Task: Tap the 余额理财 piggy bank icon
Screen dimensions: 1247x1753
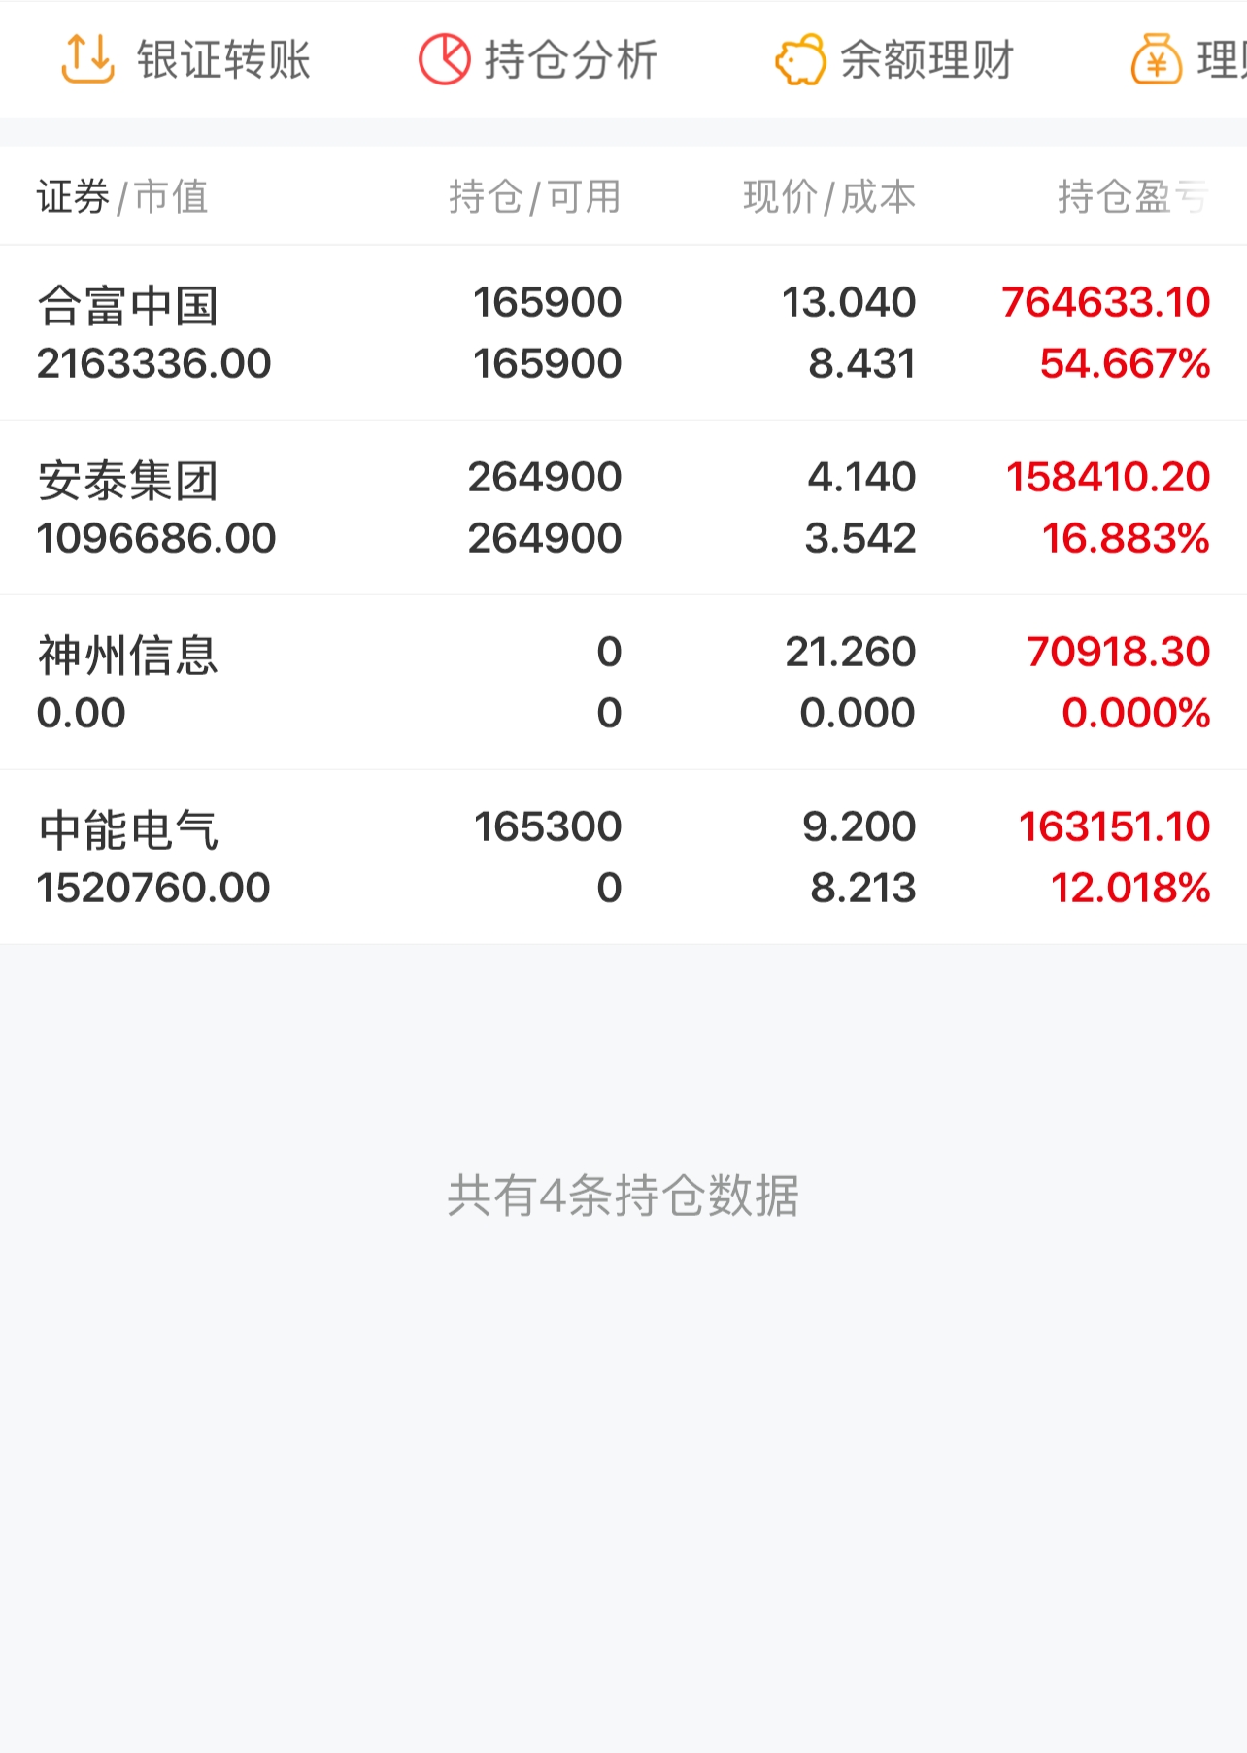Action: [800, 59]
